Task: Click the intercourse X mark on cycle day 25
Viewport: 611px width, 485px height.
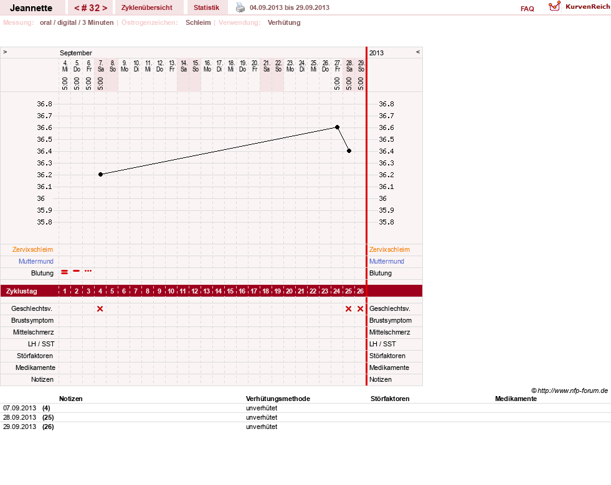Action: point(348,309)
